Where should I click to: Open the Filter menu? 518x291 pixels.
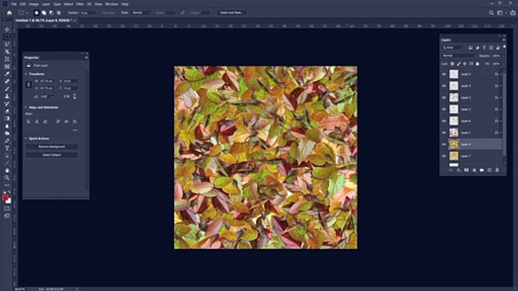click(x=80, y=4)
